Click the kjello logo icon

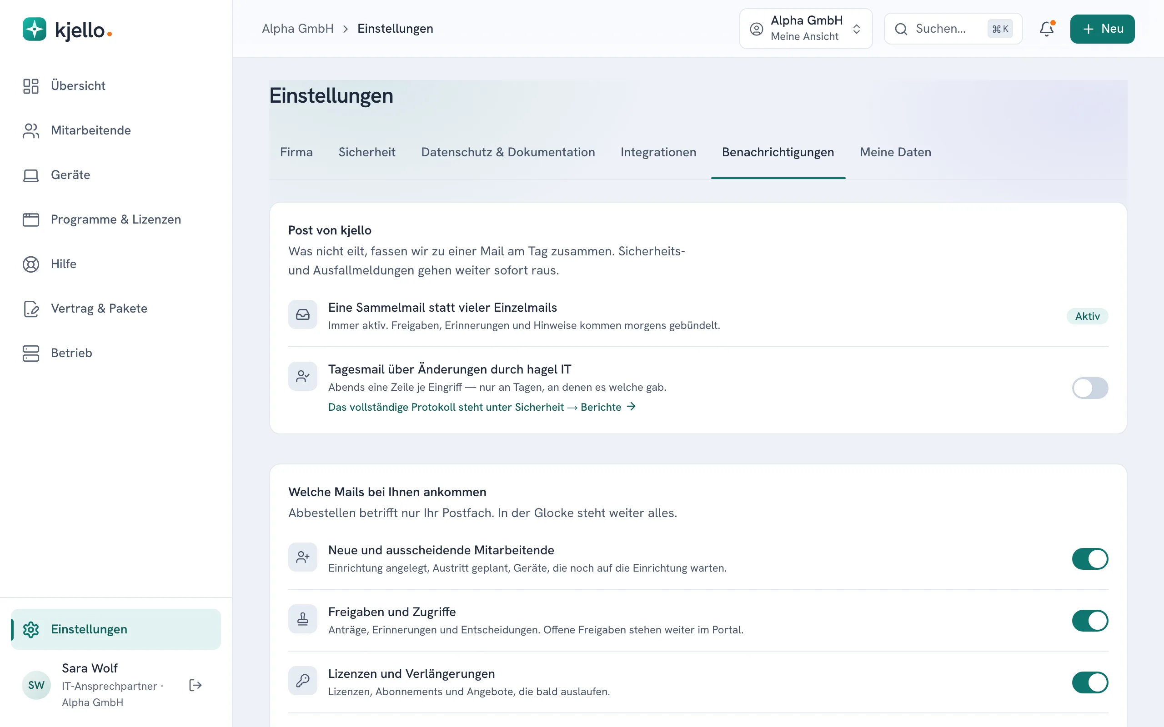coord(34,30)
